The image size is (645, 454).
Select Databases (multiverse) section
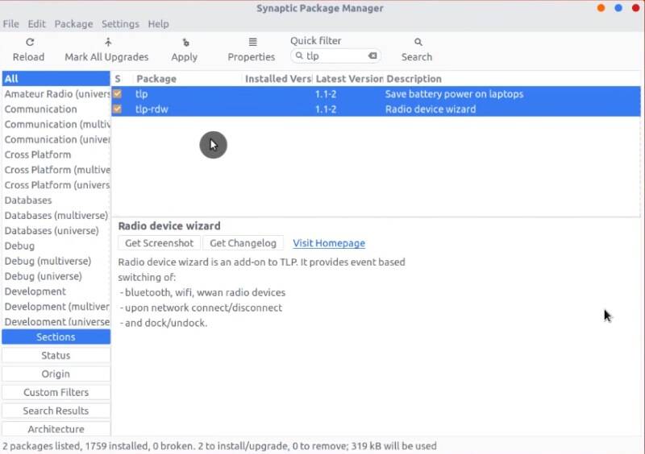56,215
